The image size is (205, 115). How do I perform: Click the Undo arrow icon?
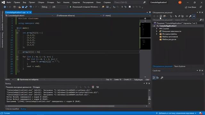pos(31,7)
